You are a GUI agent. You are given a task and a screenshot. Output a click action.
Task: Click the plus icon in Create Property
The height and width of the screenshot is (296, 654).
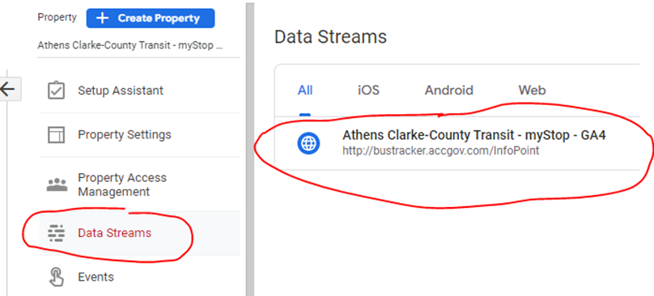point(103,19)
